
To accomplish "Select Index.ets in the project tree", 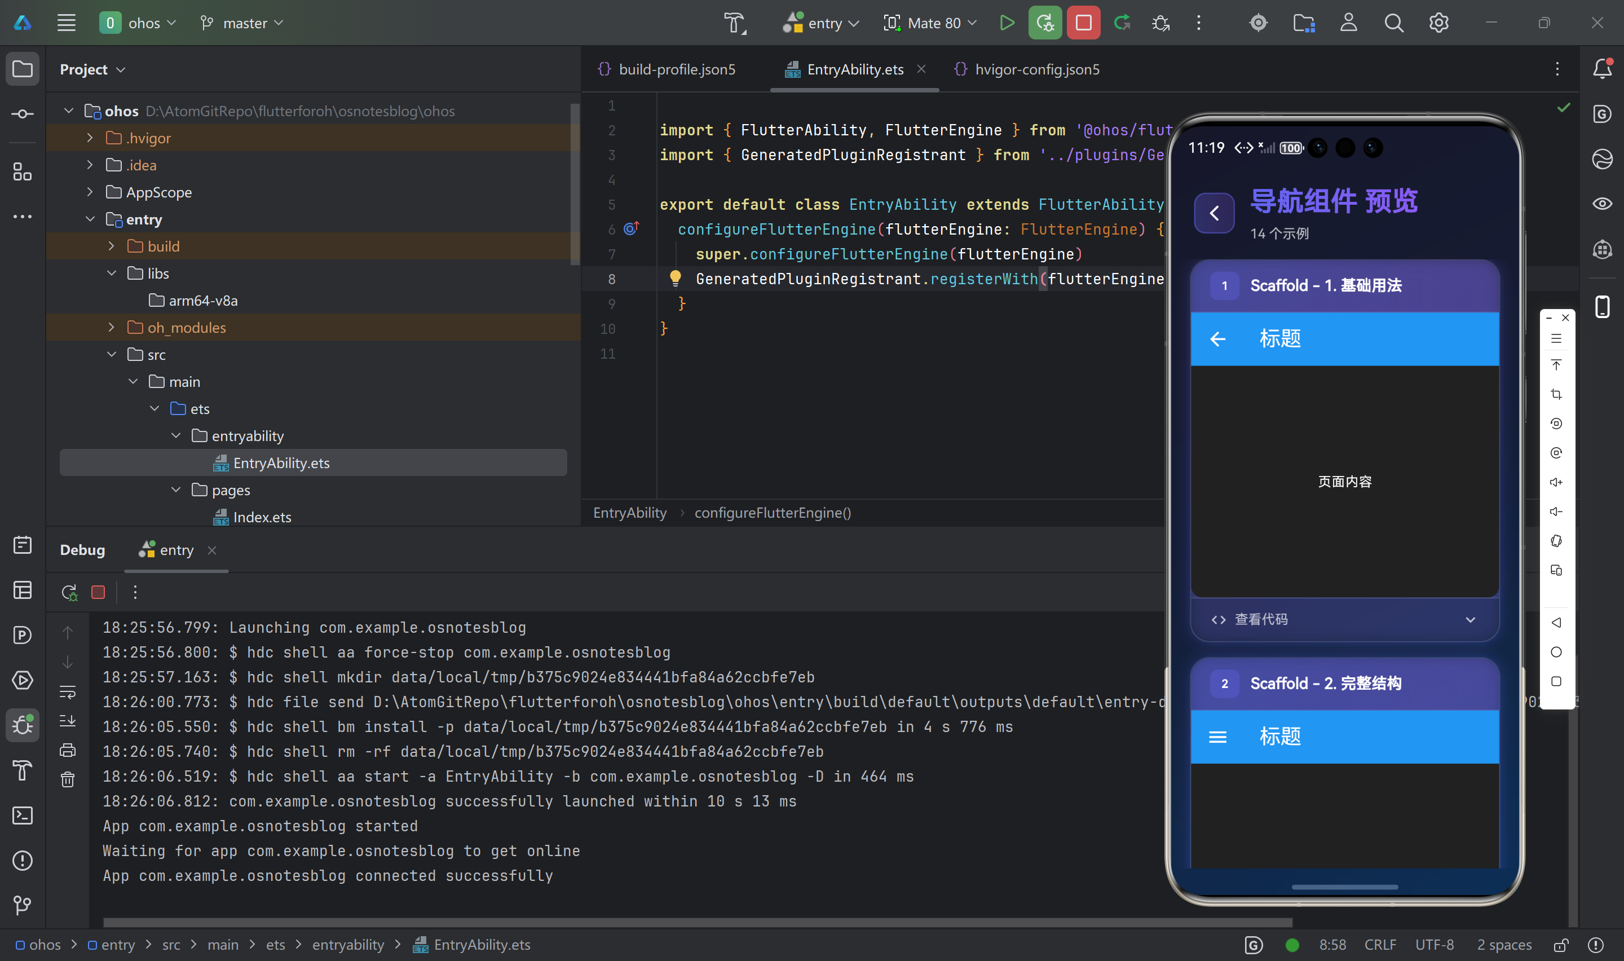I will 262,517.
